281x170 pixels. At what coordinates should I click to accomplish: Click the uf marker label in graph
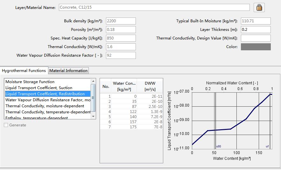pyautogui.click(x=267, y=146)
